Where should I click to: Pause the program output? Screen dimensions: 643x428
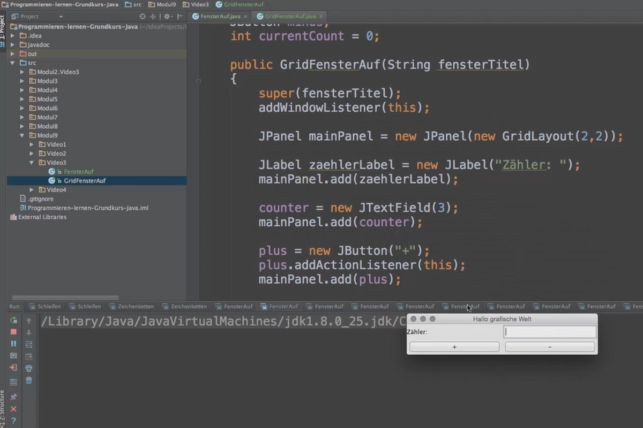click(13, 343)
